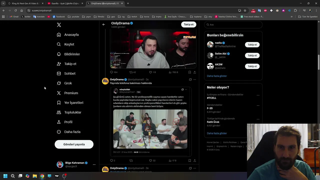Open Anasayfa home page

point(68,35)
